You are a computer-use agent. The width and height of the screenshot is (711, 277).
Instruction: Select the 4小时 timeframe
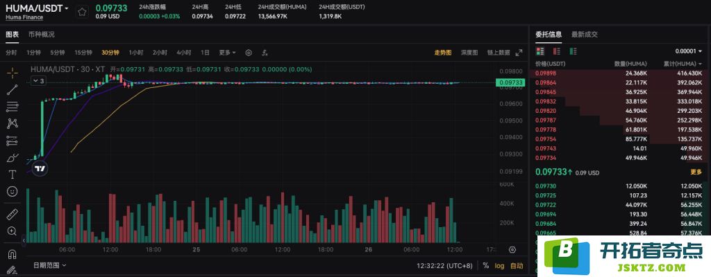click(x=183, y=53)
